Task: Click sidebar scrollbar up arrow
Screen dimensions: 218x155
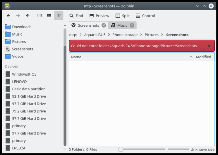Action: pyautogui.click(x=65, y=26)
